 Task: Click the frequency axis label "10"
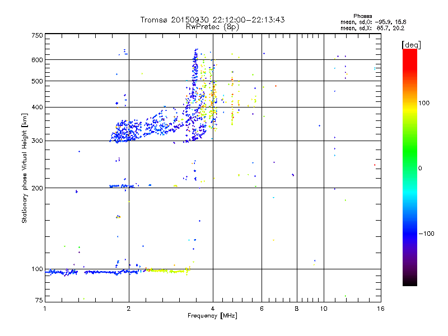pos(324,309)
